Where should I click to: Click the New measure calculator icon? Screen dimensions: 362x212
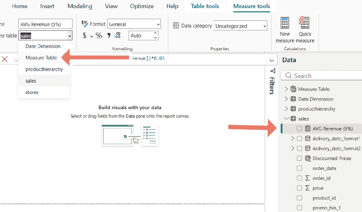(285, 23)
